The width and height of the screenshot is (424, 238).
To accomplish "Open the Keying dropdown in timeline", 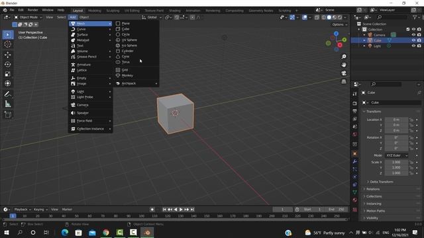I will tap(40, 210).
